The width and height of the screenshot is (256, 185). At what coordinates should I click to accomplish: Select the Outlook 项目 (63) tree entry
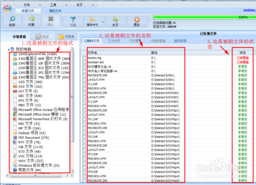click(x=29, y=133)
